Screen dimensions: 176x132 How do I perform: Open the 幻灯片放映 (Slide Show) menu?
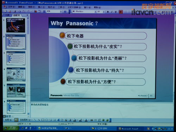pyautogui.click(x=74, y=7)
